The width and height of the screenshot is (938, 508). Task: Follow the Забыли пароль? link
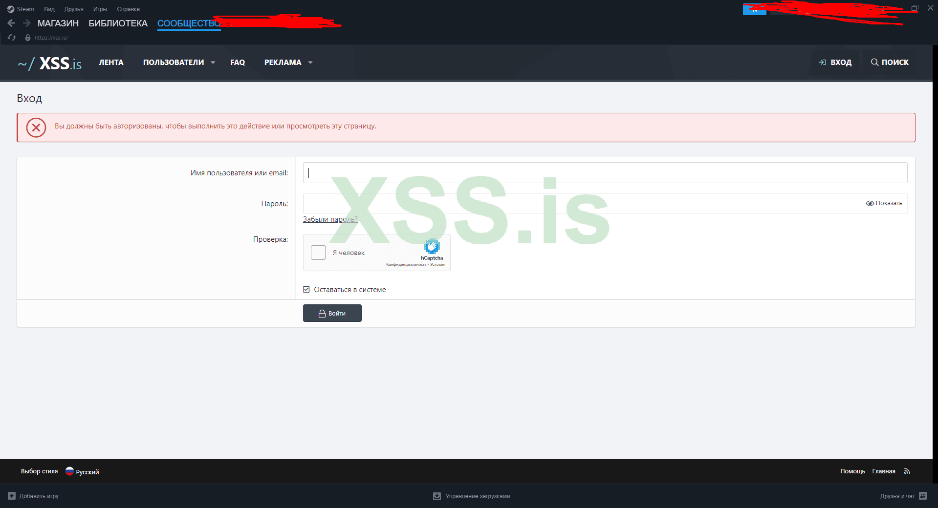(x=330, y=219)
